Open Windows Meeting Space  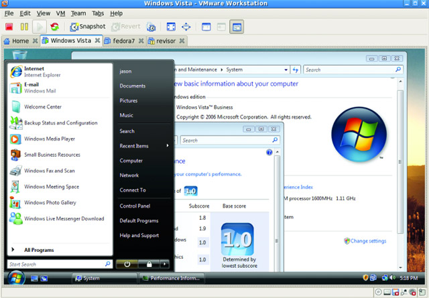click(x=60, y=187)
